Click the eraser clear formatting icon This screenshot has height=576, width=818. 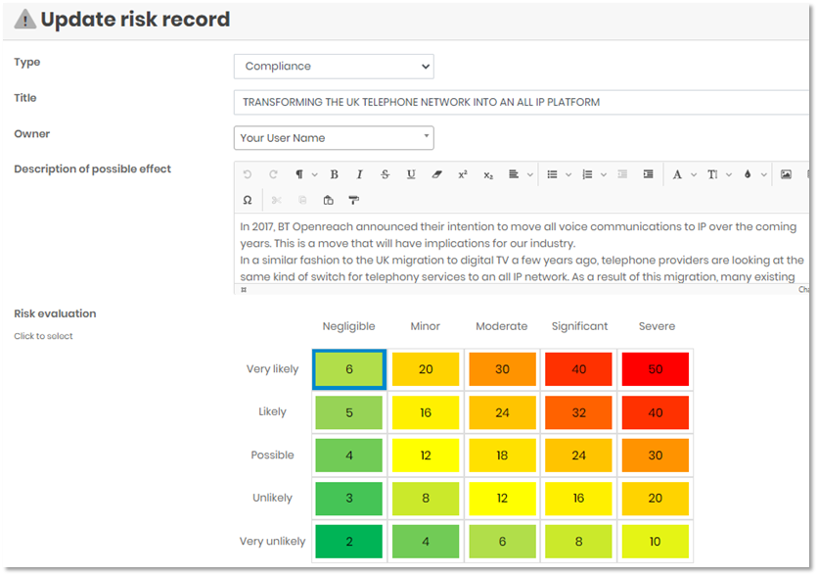pyautogui.click(x=436, y=174)
